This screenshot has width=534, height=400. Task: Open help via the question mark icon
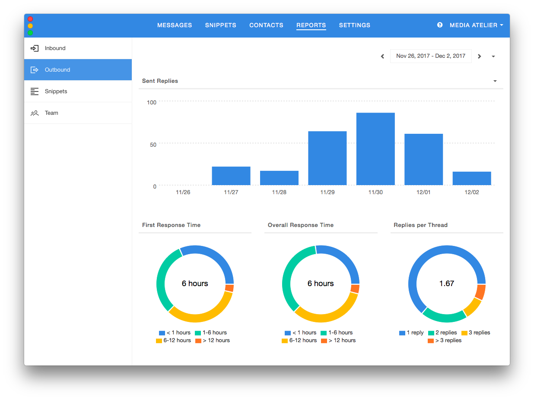(x=440, y=25)
